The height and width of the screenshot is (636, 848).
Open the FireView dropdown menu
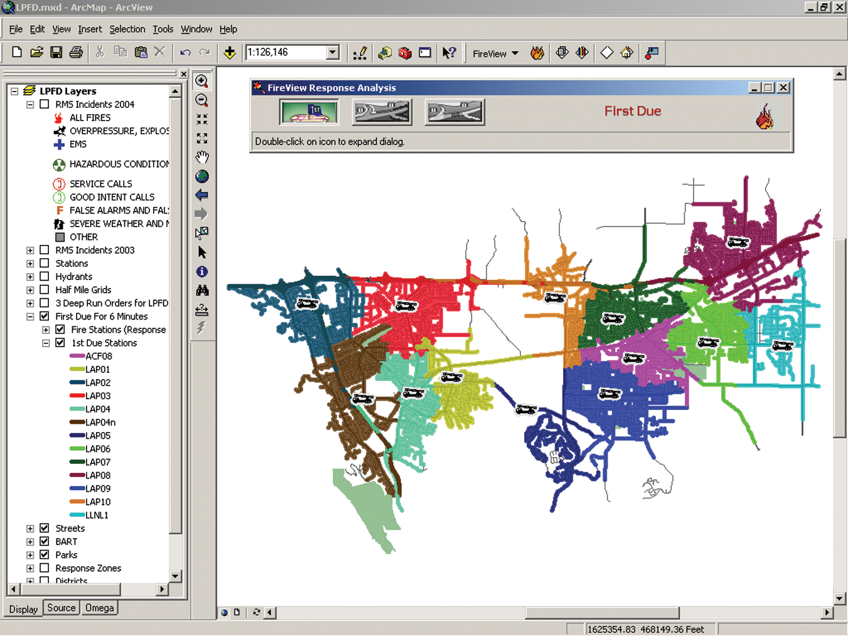(x=495, y=53)
